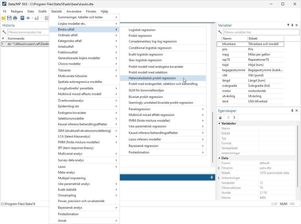Click the Stata application icon in title bar
Viewport: 301px width, 224px height.
point(4,4)
